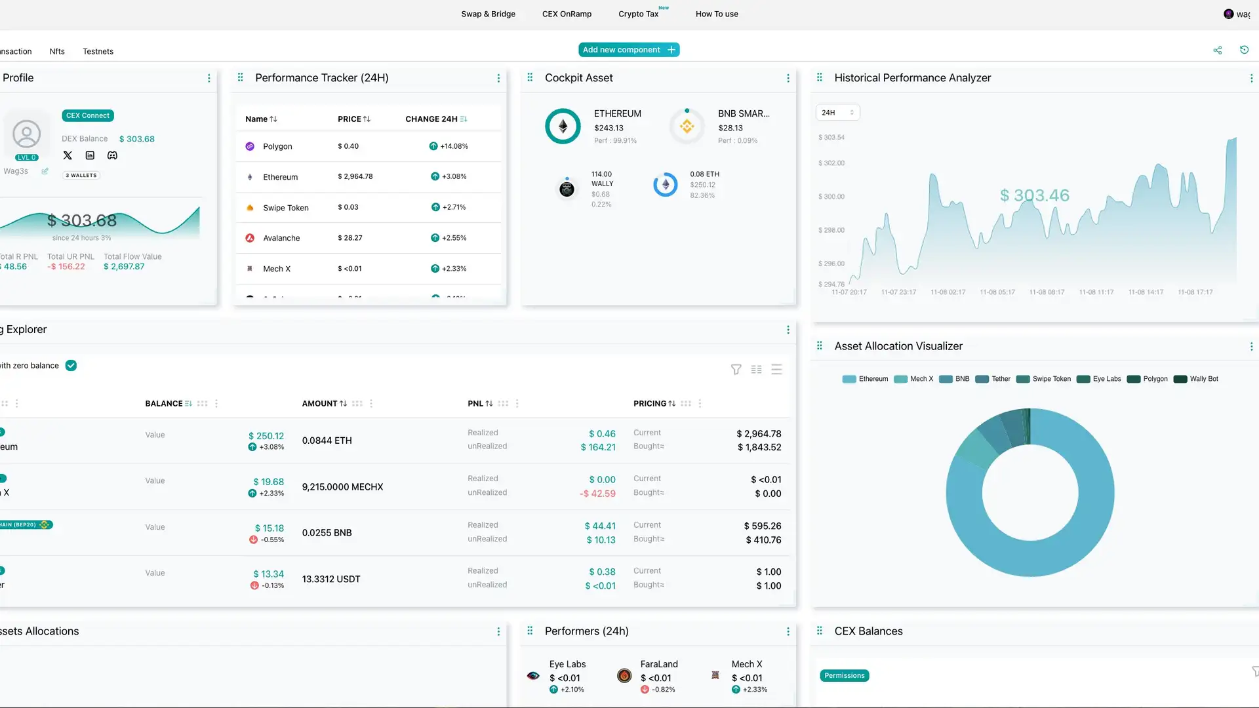Open the PRICING column options menu
Screen dimensions: 1259x708
700,404
